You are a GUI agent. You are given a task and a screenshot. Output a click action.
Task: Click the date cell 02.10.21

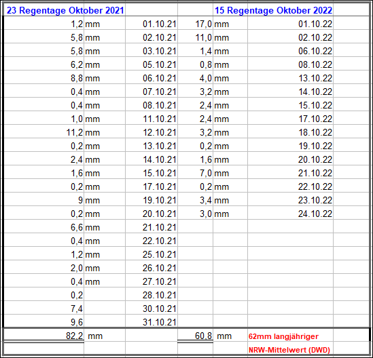[x=160, y=37]
